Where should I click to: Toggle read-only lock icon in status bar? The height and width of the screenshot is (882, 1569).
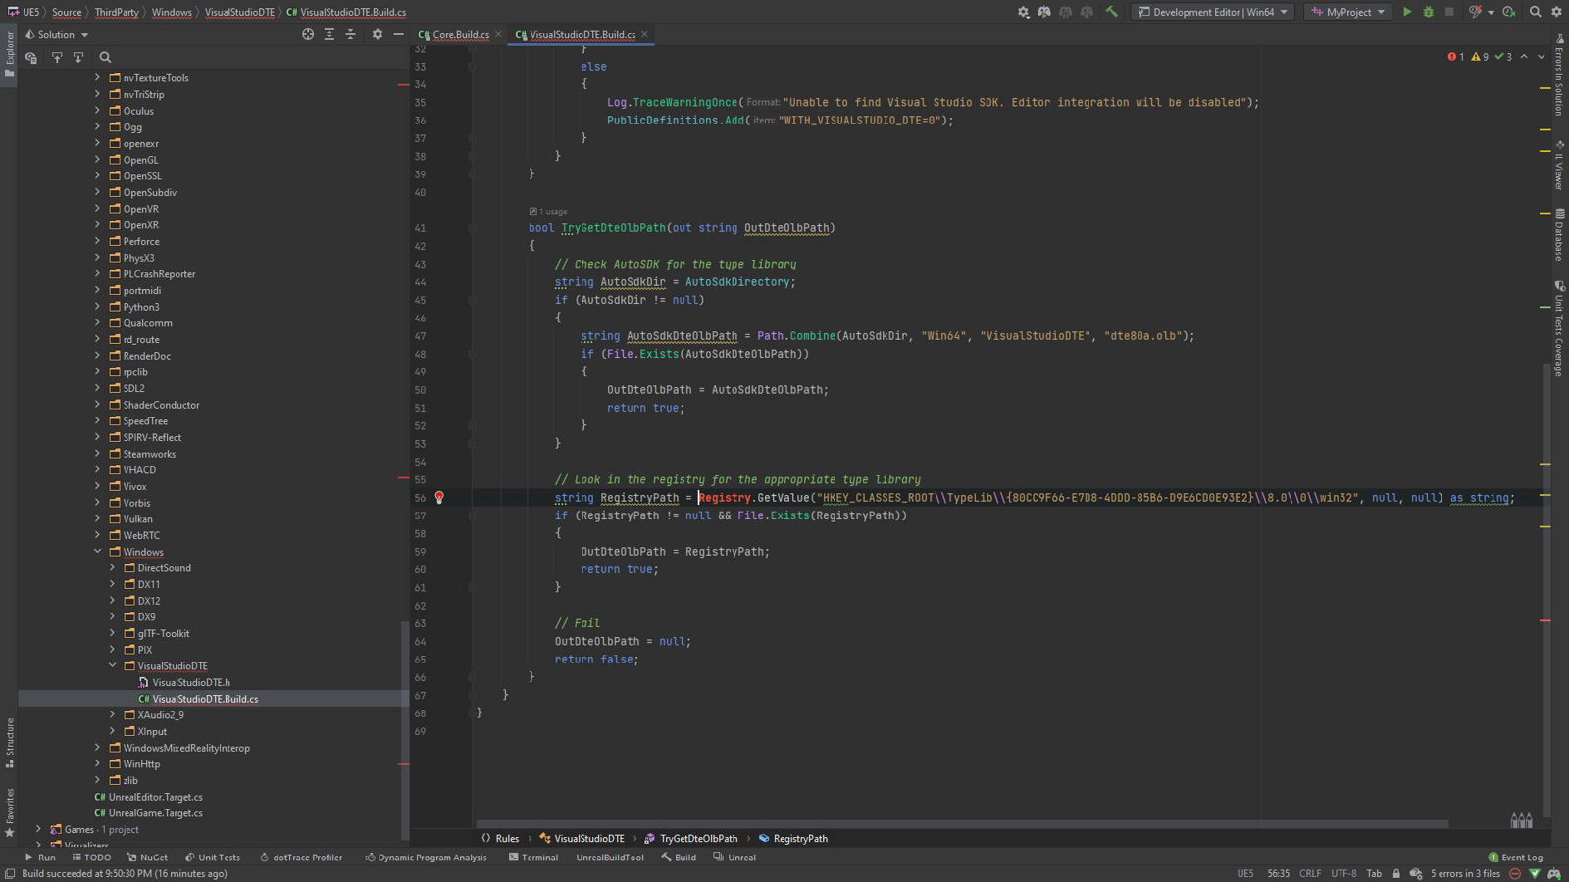(1396, 873)
